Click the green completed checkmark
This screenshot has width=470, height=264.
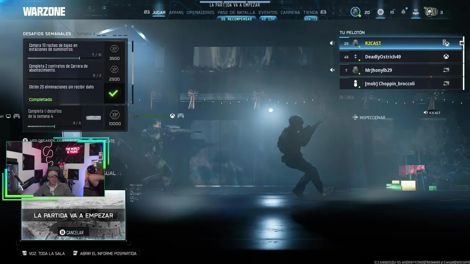click(x=113, y=93)
